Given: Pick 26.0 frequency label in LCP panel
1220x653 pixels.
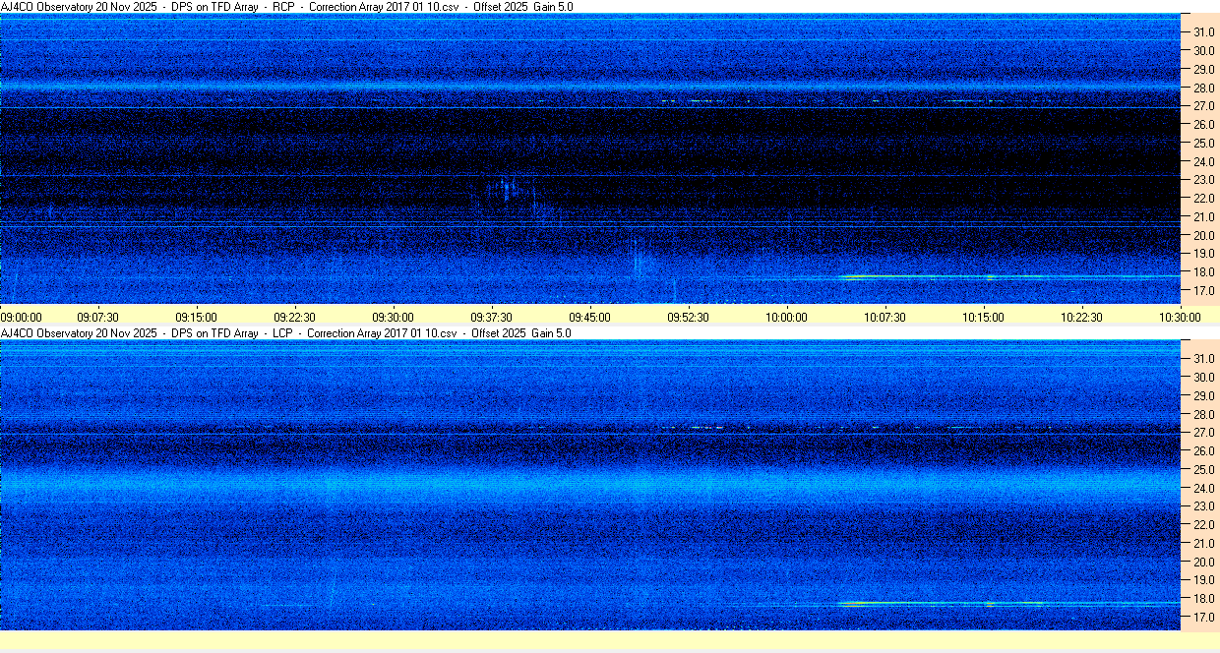Looking at the screenshot, I should pyautogui.click(x=1203, y=451).
